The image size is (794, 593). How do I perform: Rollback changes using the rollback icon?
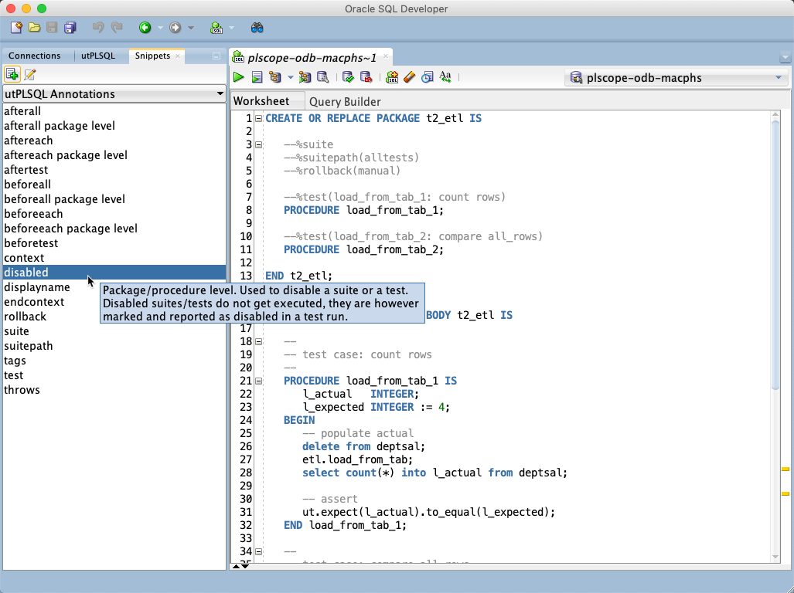click(365, 77)
